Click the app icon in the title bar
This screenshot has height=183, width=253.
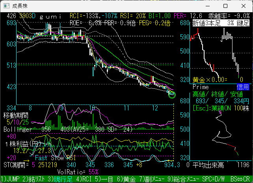pyautogui.click(x=6, y=6)
